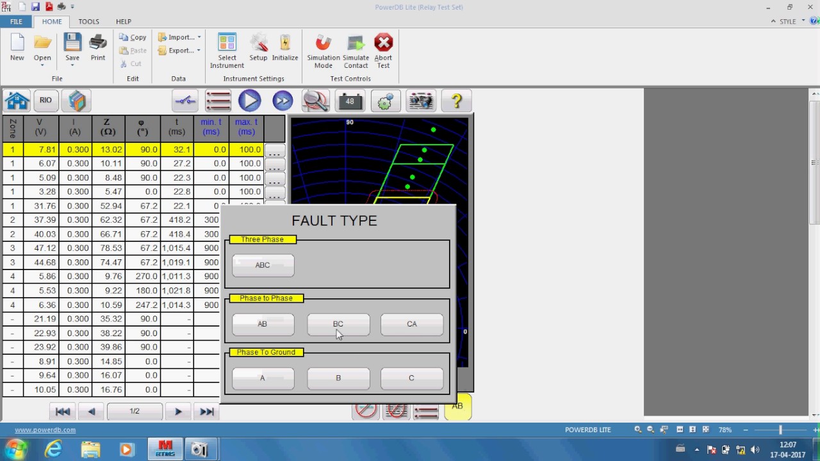Open help with yellow question mark

pos(456,101)
